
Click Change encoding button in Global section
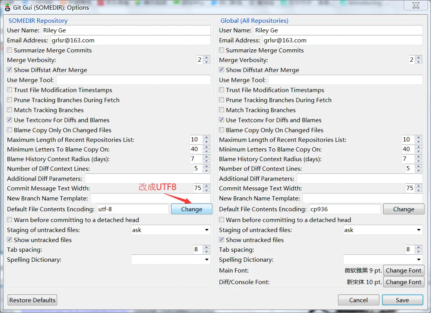click(x=404, y=209)
